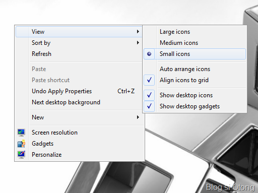Uncheck Align icons to grid checkmark
Screen dimensions: 258x193
click(x=149, y=80)
